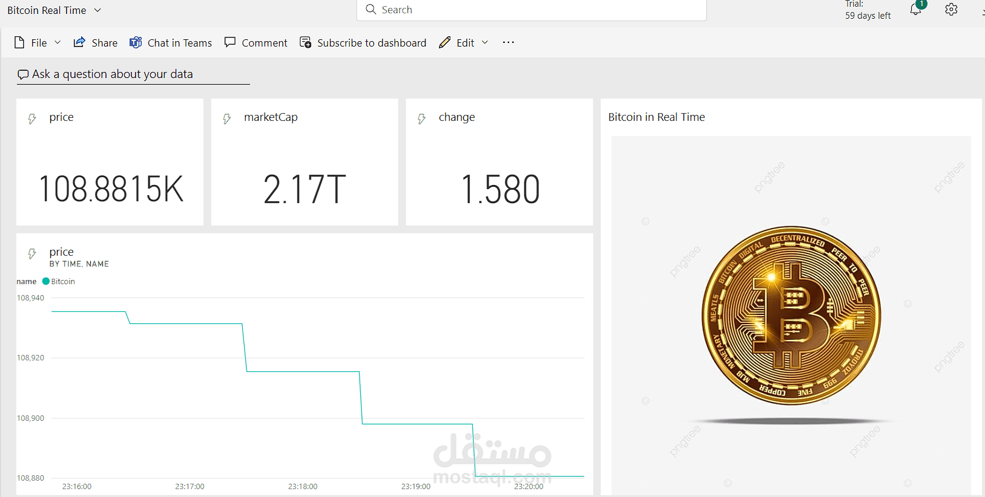Open the change tile value 1.580
The width and height of the screenshot is (985, 497).
(x=500, y=189)
